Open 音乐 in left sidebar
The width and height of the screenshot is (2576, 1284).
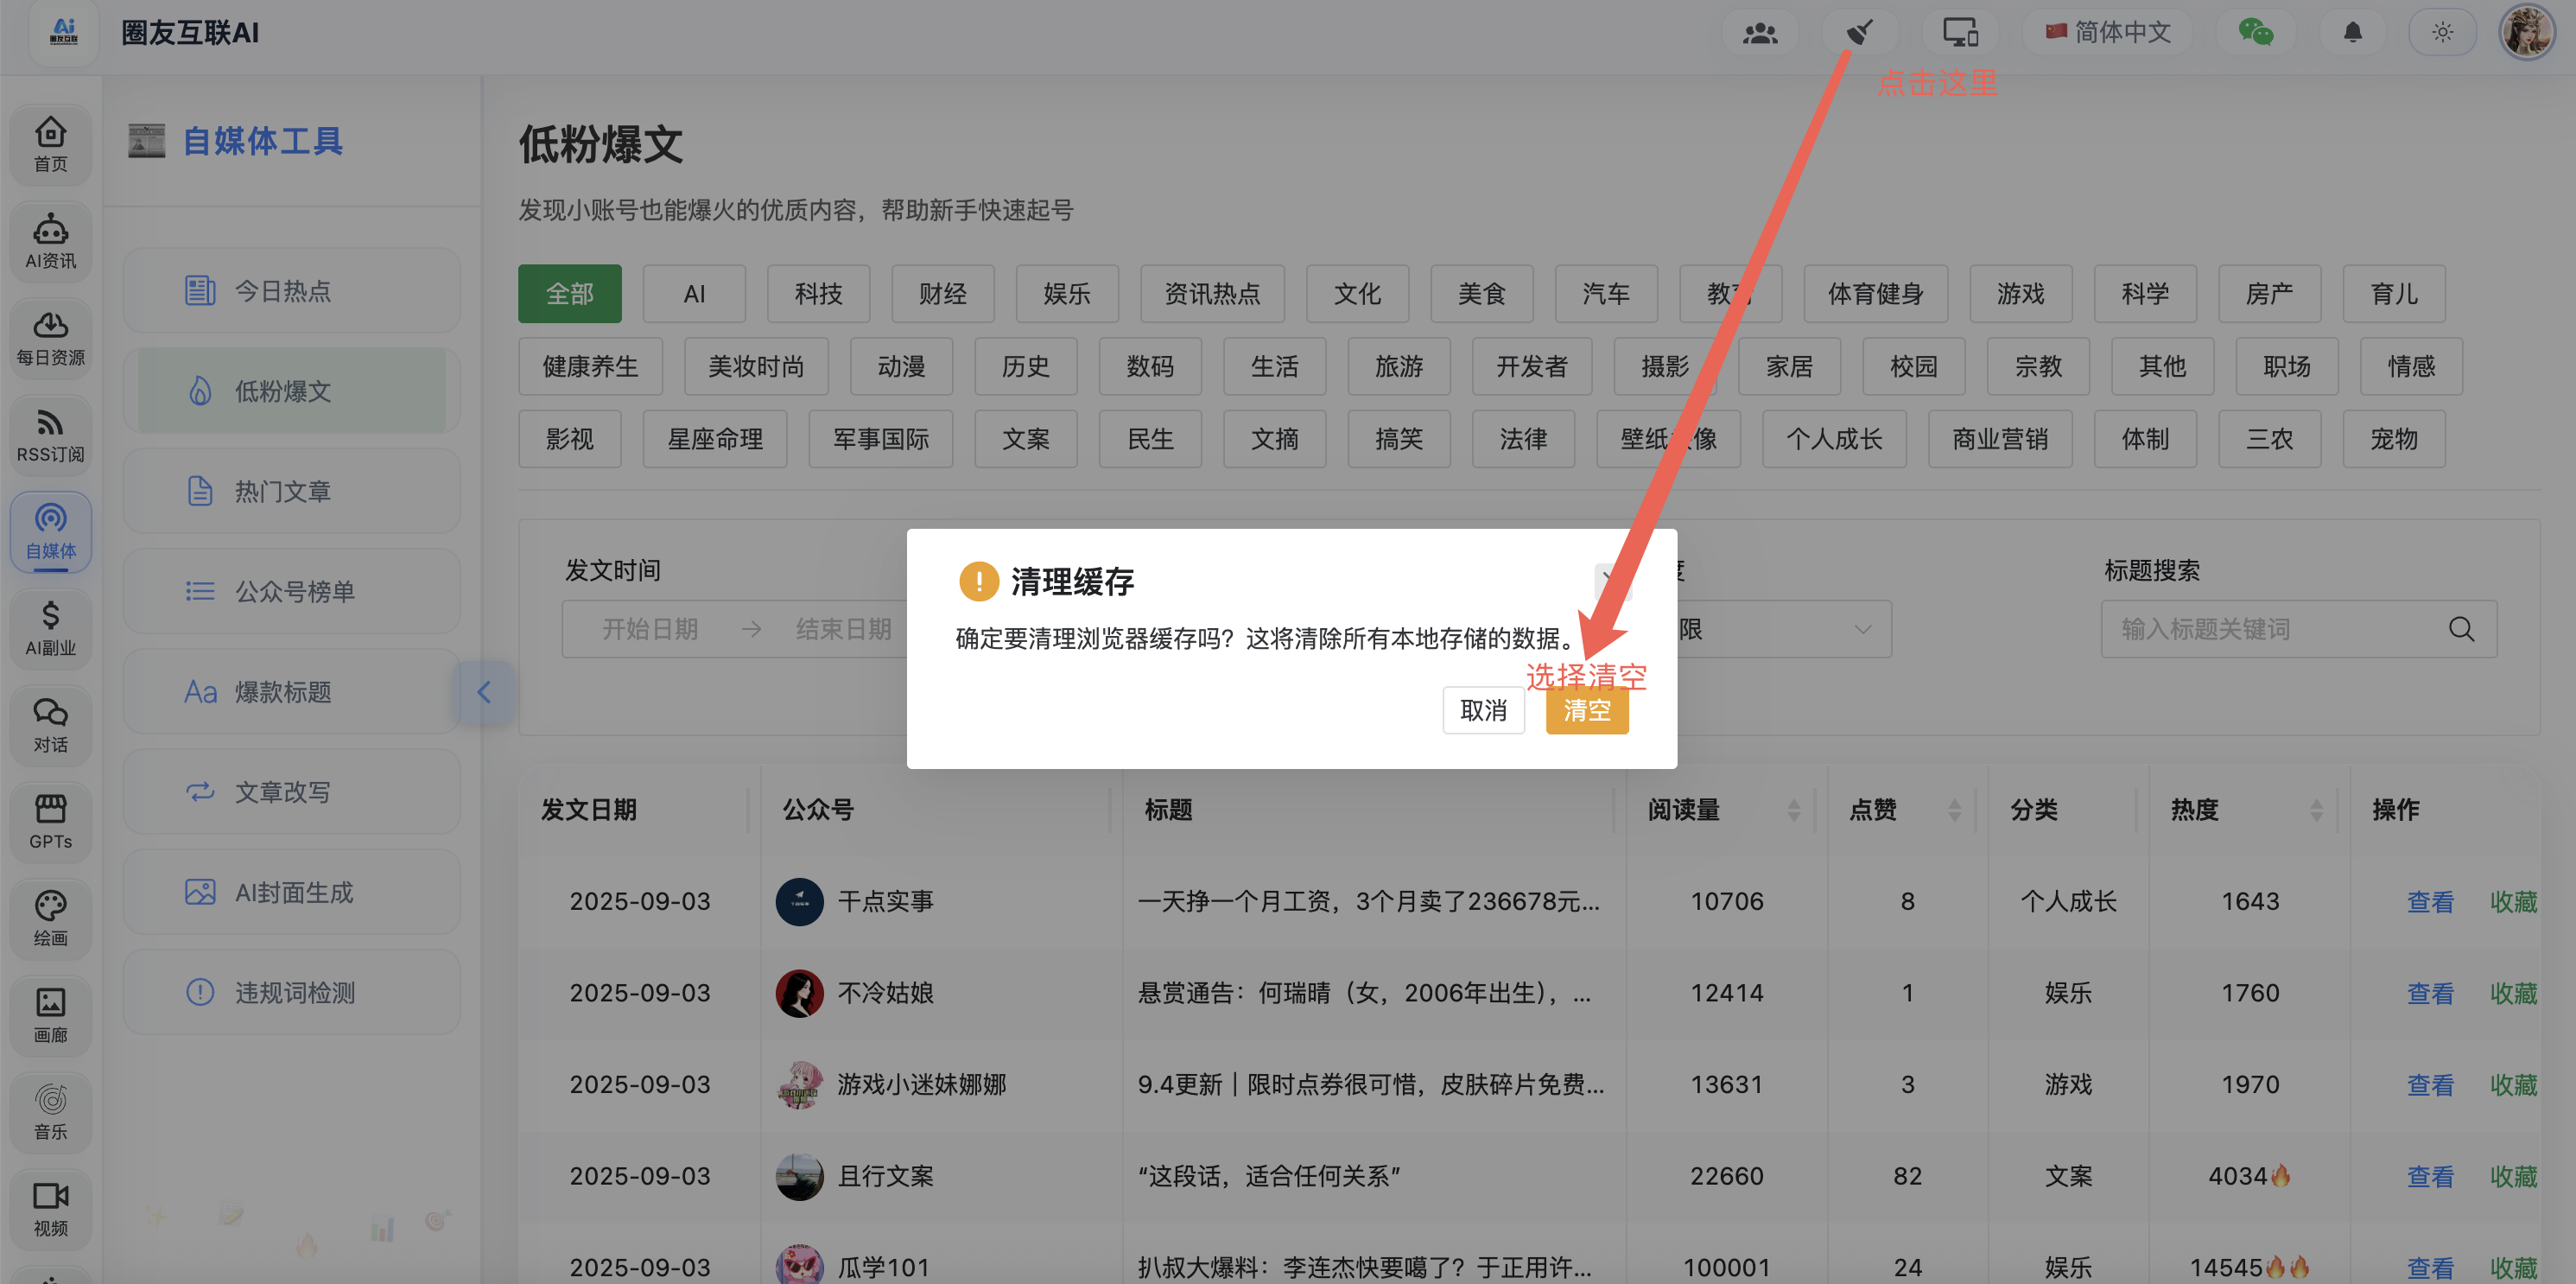51,1114
